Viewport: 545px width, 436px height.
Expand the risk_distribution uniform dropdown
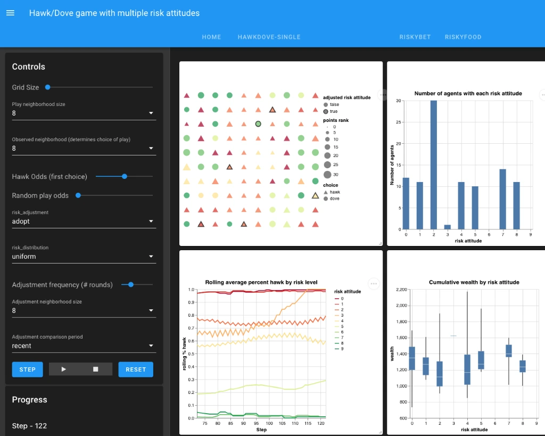(x=84, y=256)
